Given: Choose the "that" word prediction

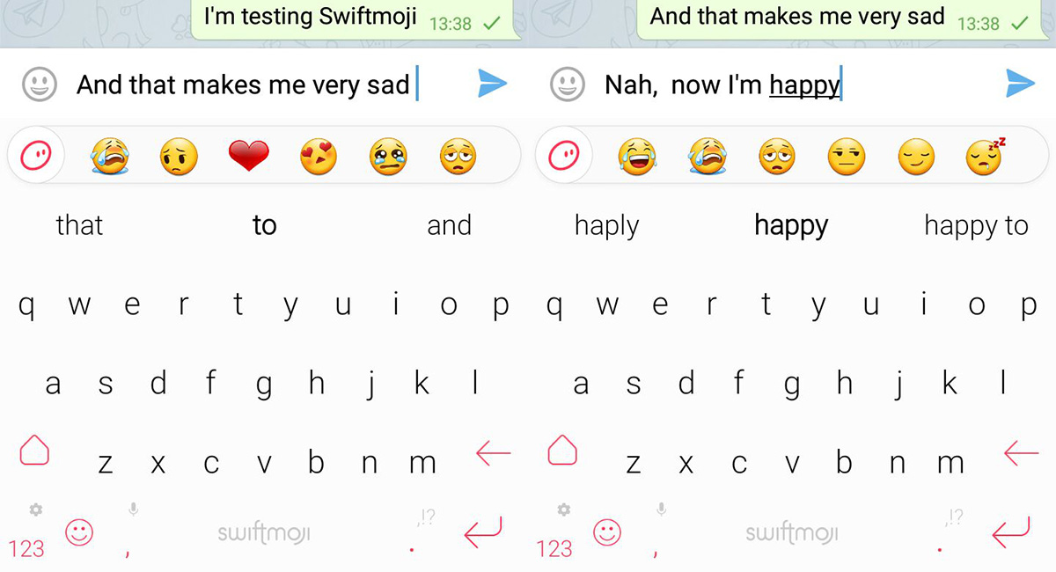Looking at the screenshot, I should tap(79, 225).
